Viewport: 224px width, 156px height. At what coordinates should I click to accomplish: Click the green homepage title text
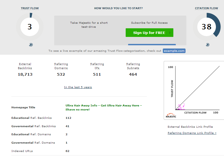point(104,108)
